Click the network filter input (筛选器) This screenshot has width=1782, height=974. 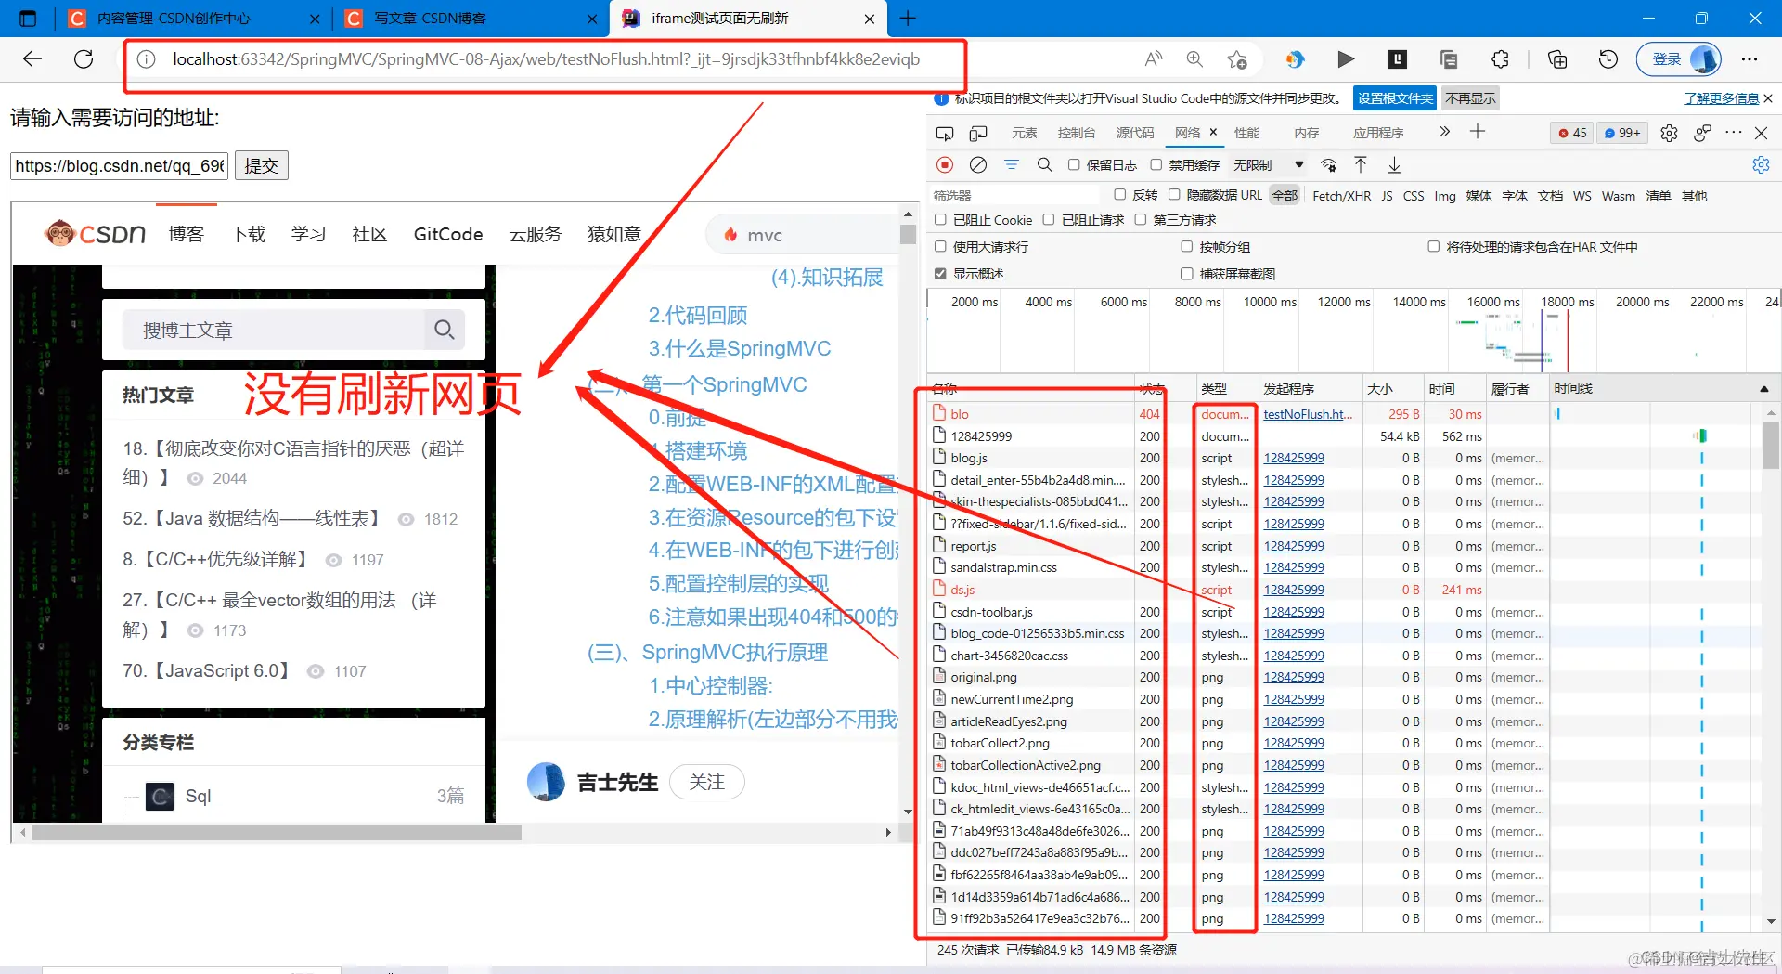coord(1015,195)
